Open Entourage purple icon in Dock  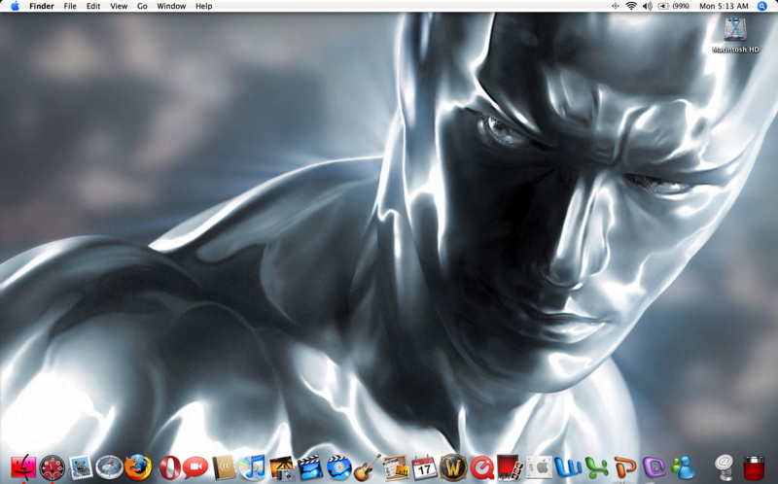(654, 467)
